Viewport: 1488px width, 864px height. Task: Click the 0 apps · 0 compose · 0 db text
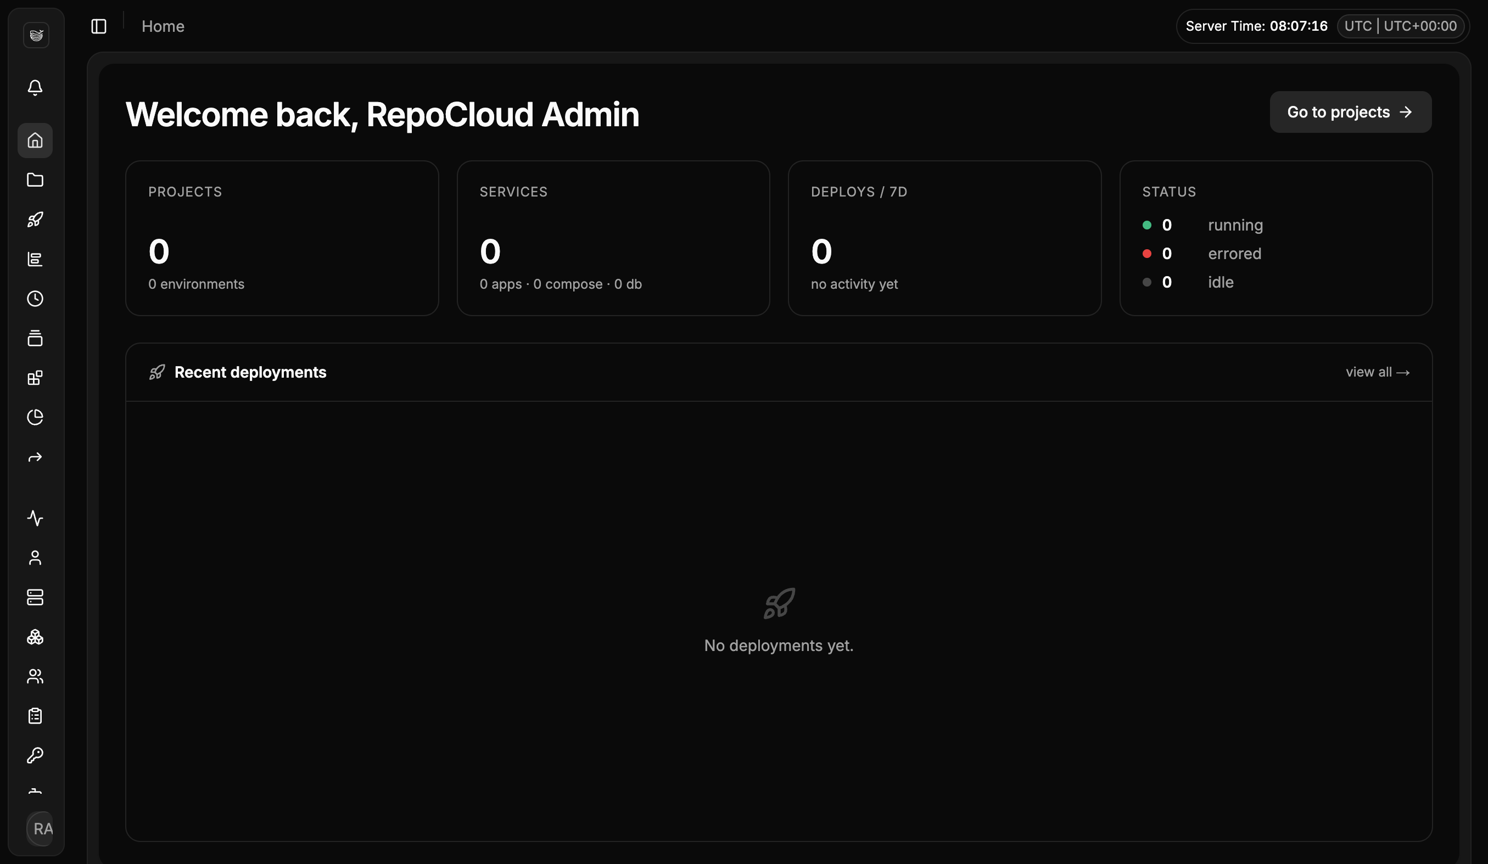pos(561,284)
